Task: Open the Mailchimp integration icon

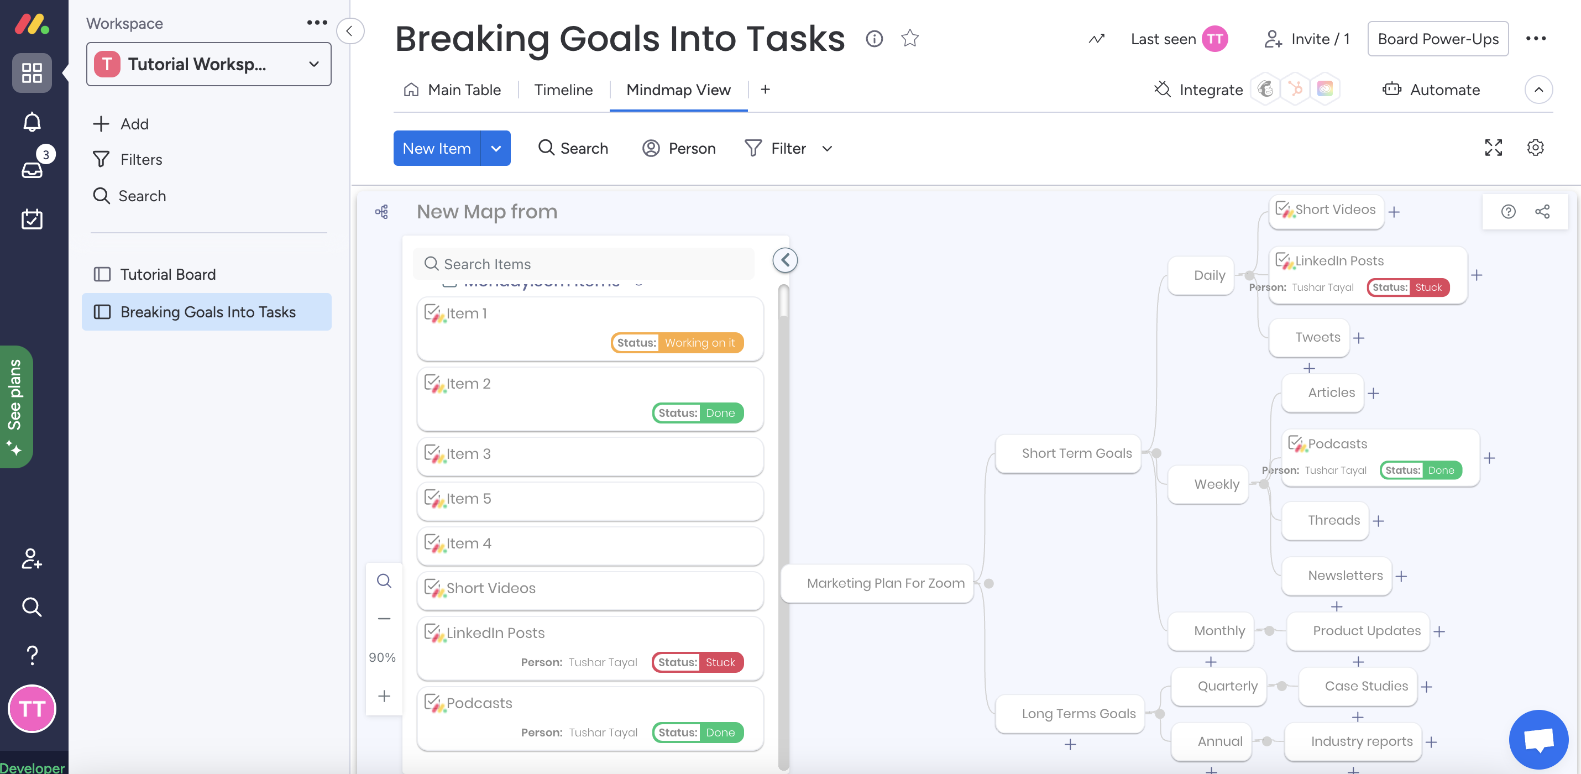Action: (x=1265, y=90)
